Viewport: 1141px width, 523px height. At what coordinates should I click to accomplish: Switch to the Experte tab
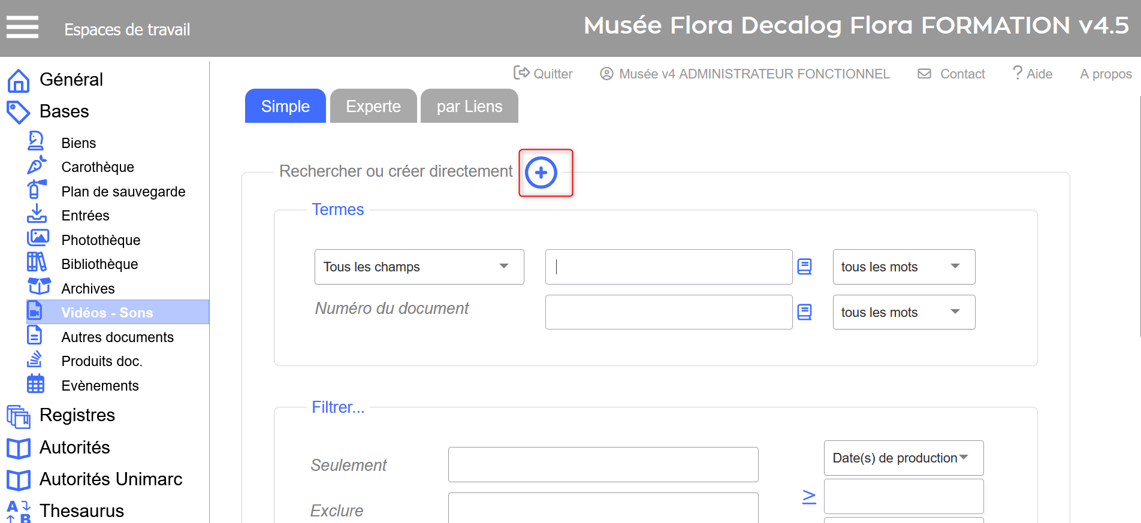[x=373, y=107]
